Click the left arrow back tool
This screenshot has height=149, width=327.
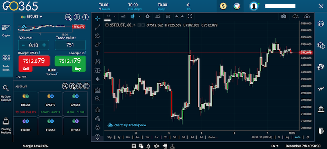(x=97, y=79)
